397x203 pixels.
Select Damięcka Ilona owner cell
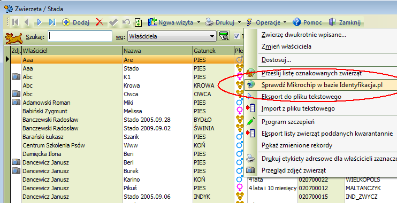point(72,154)
